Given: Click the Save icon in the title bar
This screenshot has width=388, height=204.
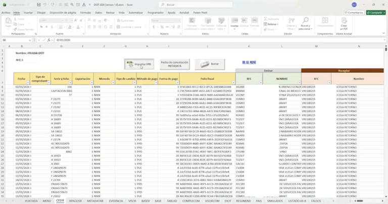Looking at the screenshot, I should pos(38,5).
